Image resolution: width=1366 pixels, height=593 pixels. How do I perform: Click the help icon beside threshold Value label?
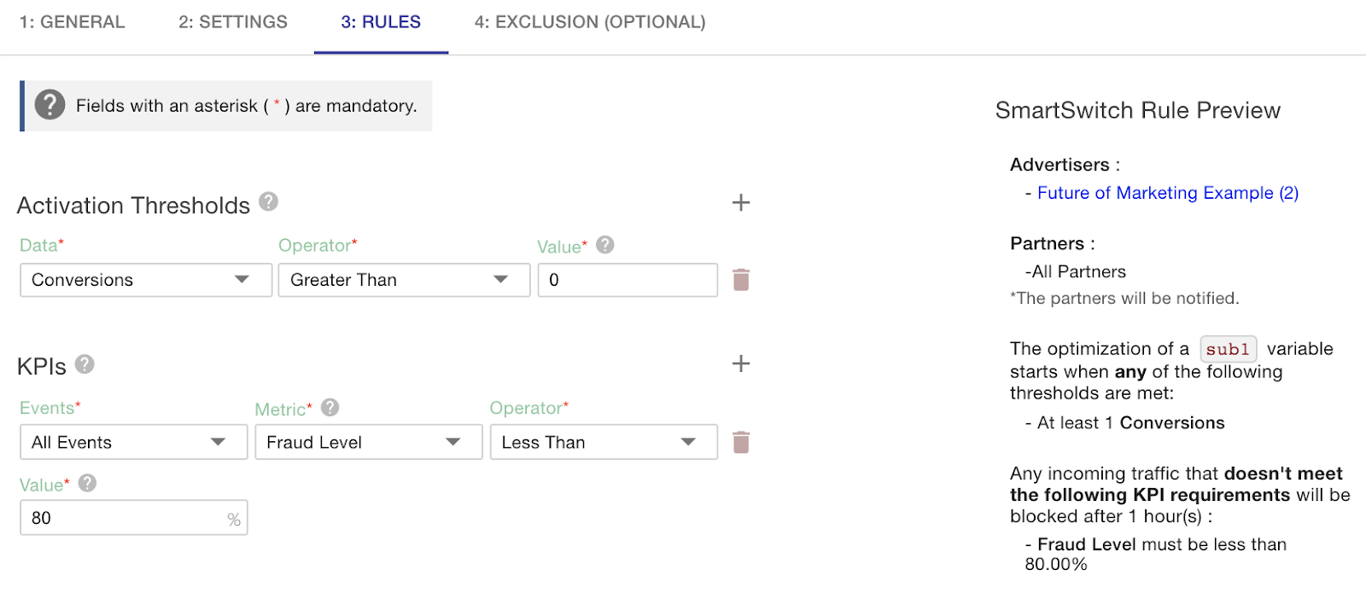tap(605, 245)
